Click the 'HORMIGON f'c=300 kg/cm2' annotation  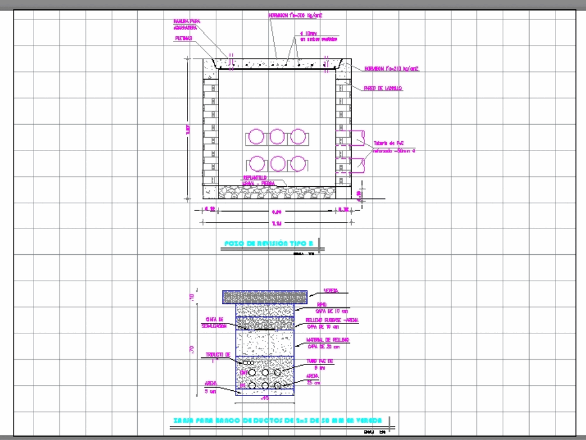(295, 16)
